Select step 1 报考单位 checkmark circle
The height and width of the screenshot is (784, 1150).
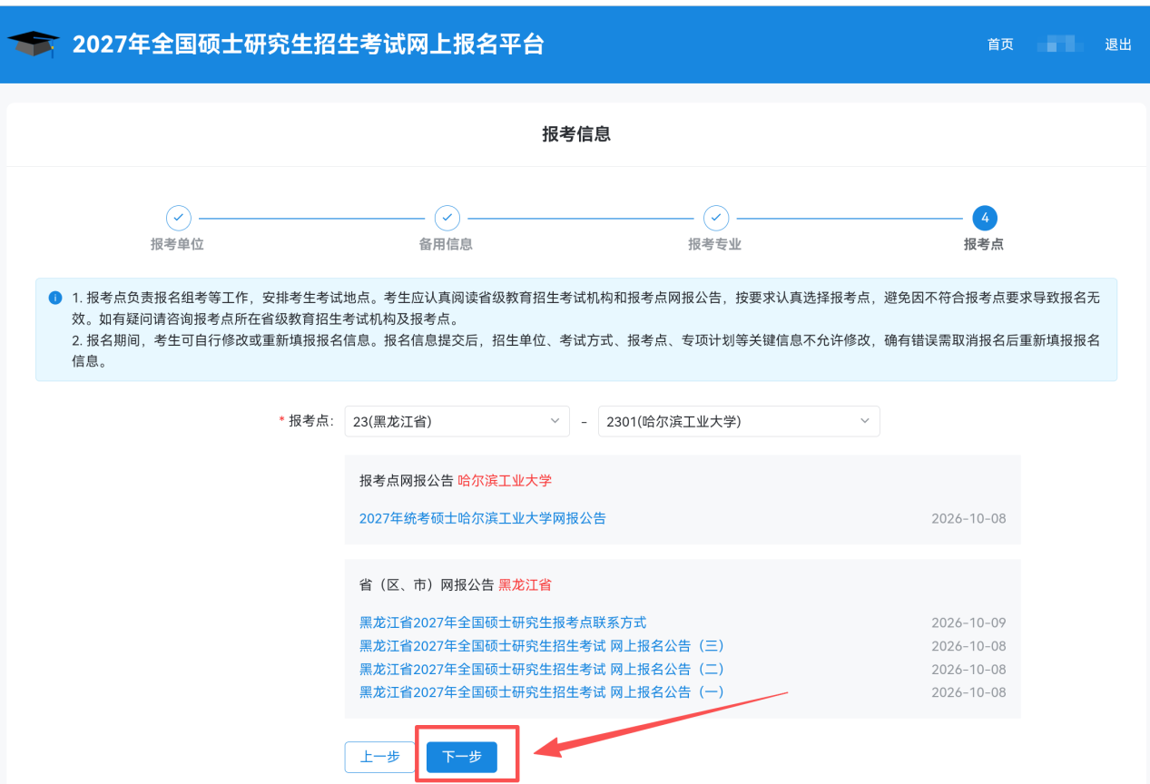(x=178, y=218)
